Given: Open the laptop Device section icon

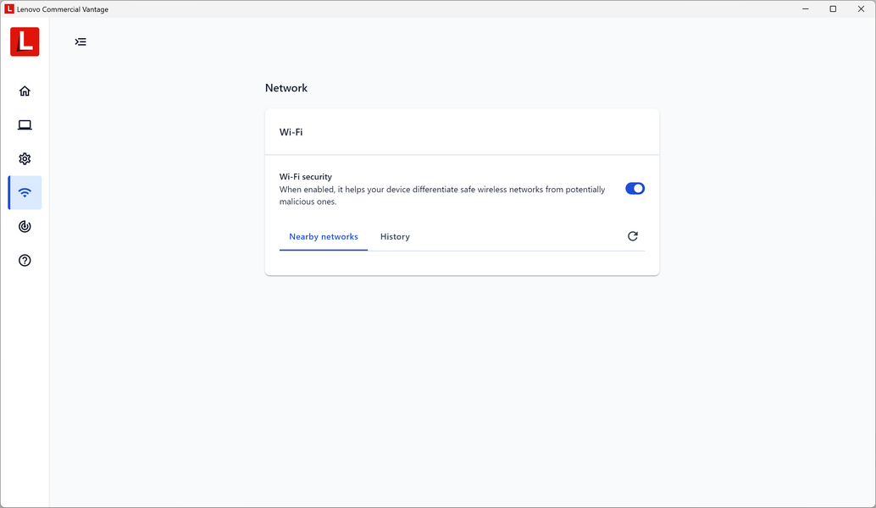Looking at the screenshot, I should [x=25, y=125].
